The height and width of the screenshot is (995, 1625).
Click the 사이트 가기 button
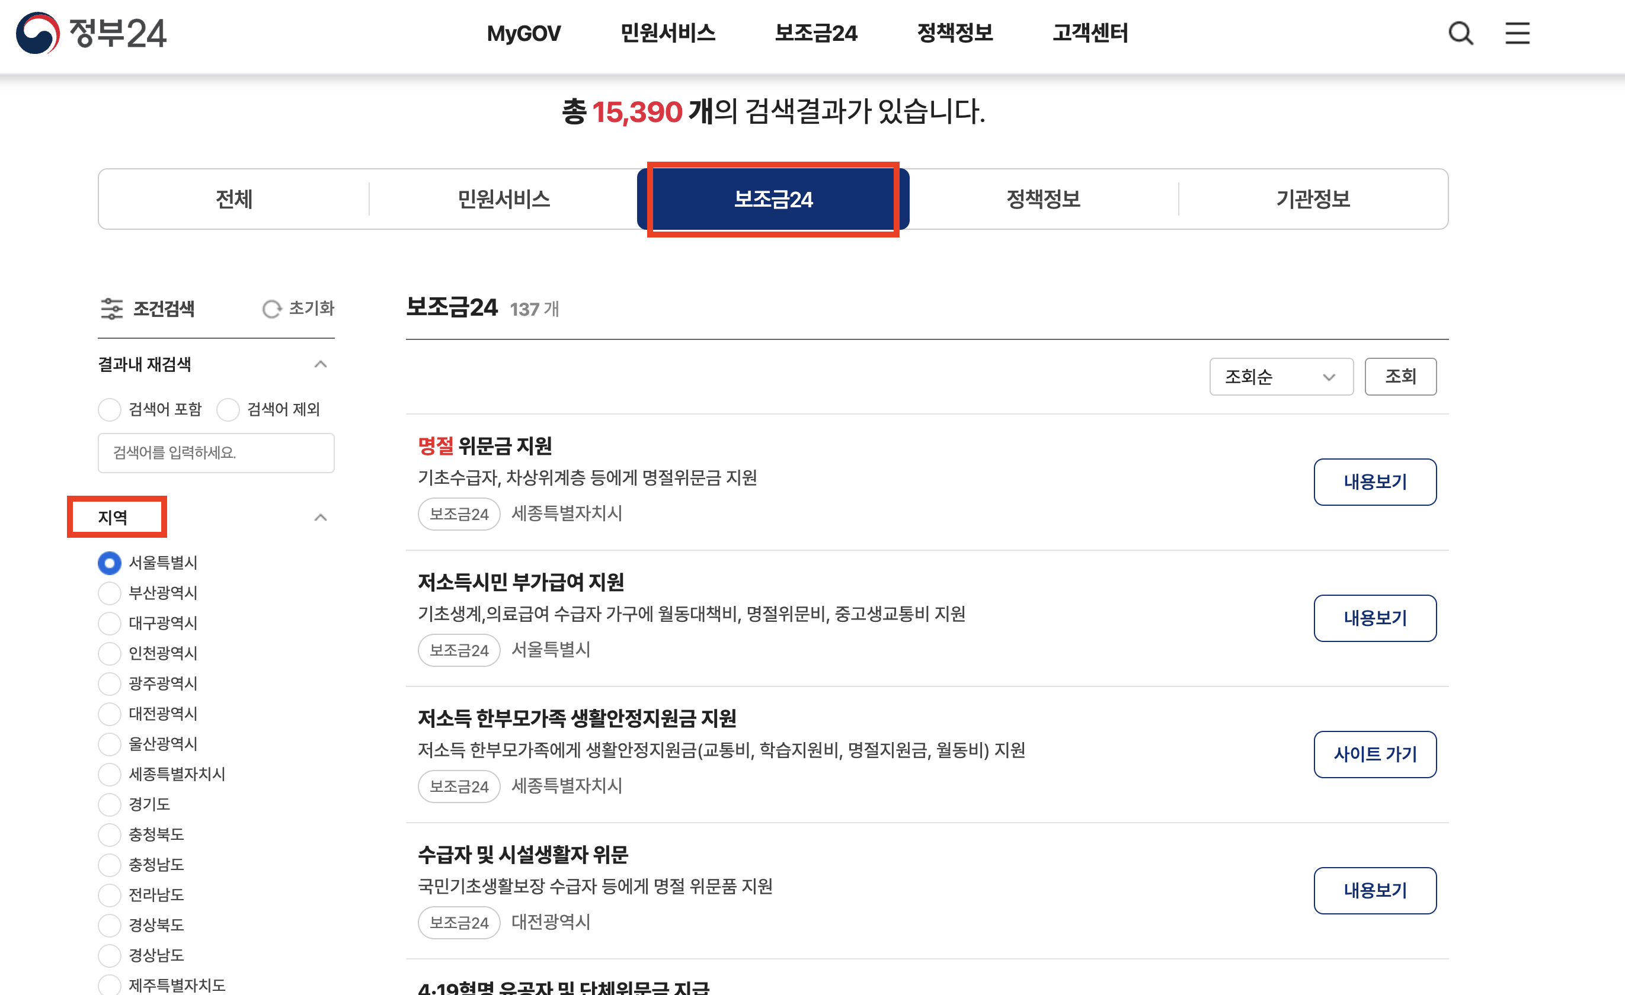(x=1375, y=755)
